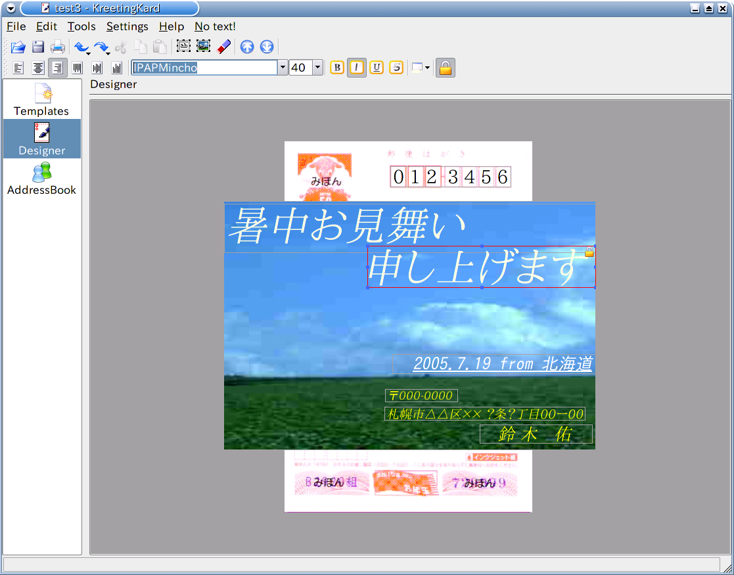734x575 pixels.
Task: Print the card using printer icon
Action: tap(58, 47)
